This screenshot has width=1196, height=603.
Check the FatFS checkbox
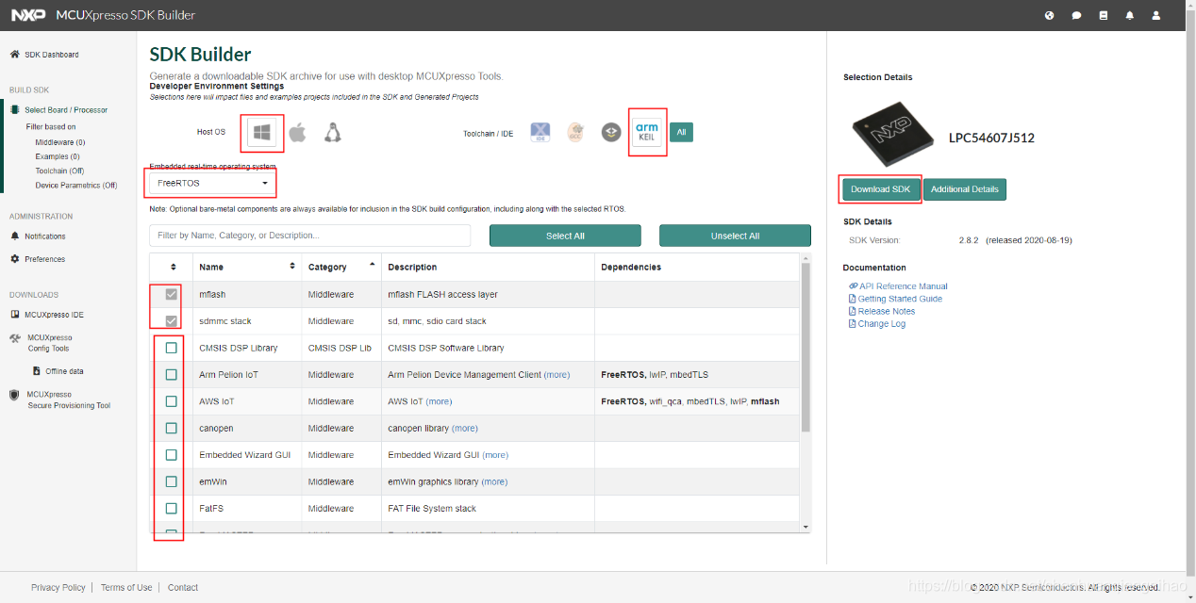click(171, 508)
